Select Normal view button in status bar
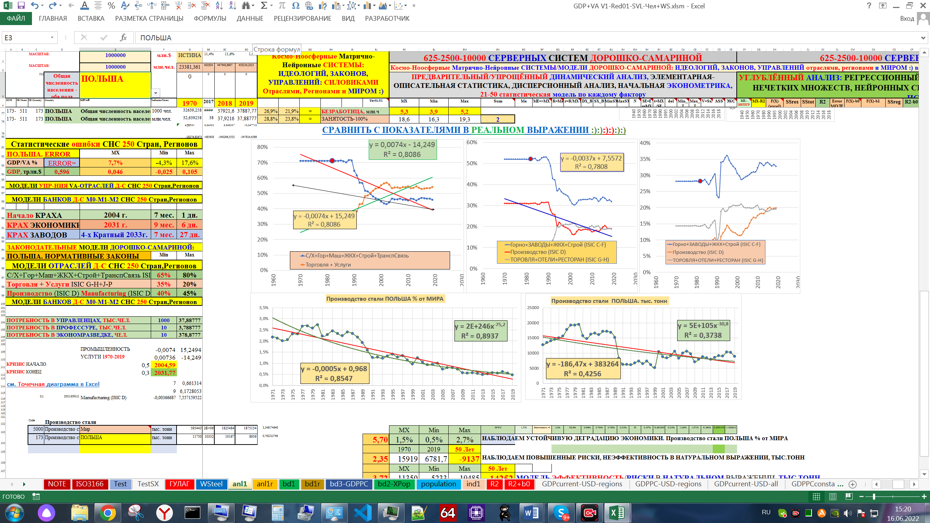The height and width of the screenshot is (523, 930). [x=816, y=496]
